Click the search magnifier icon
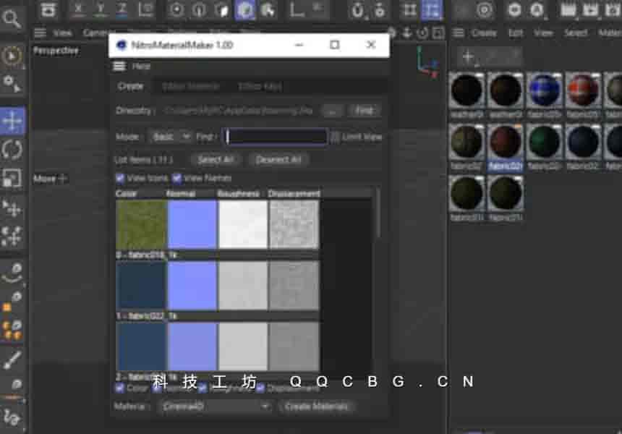 tap(11, 18)
